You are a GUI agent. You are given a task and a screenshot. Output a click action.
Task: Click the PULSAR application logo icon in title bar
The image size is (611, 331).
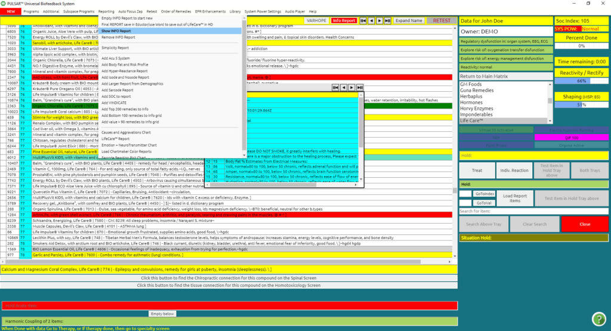pos(4,4)
